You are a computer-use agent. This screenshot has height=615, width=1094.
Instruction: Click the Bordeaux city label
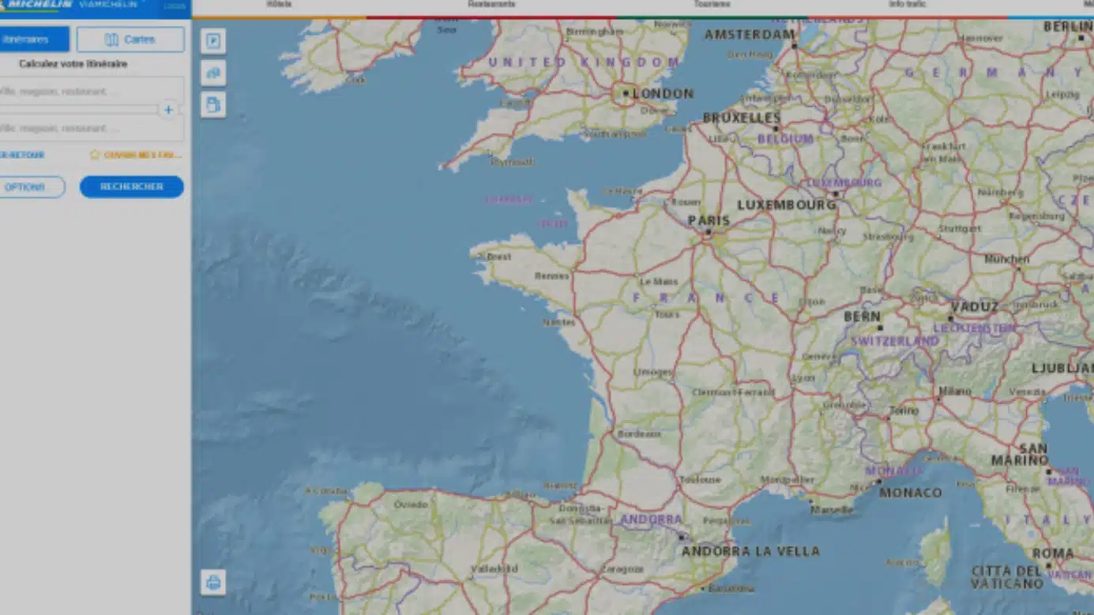tap(638, 434)
